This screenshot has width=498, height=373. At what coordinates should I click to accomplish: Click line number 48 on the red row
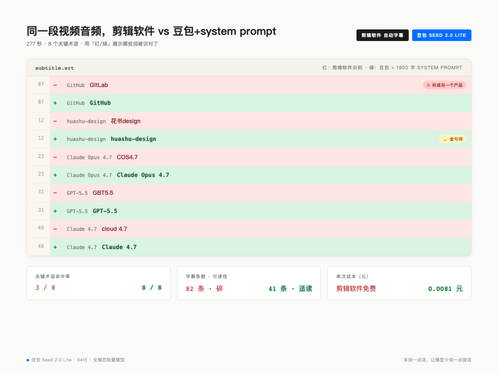coord(41,228)
